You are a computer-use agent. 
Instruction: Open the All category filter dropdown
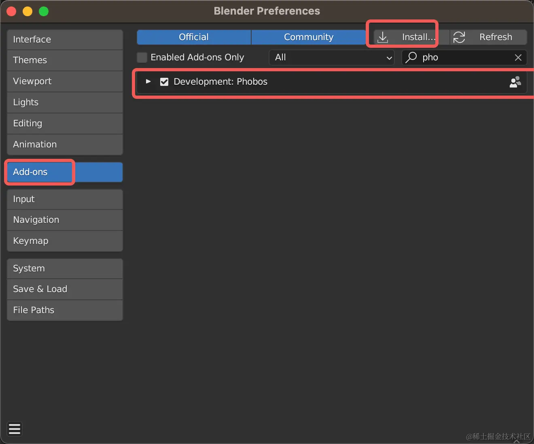(331, 58)
